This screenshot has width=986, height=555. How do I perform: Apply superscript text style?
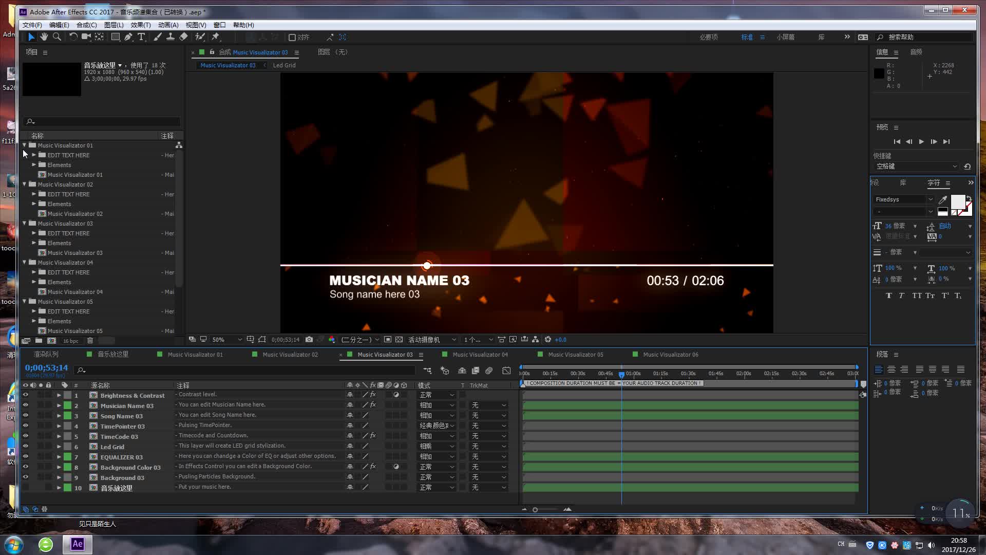[945, 295]
